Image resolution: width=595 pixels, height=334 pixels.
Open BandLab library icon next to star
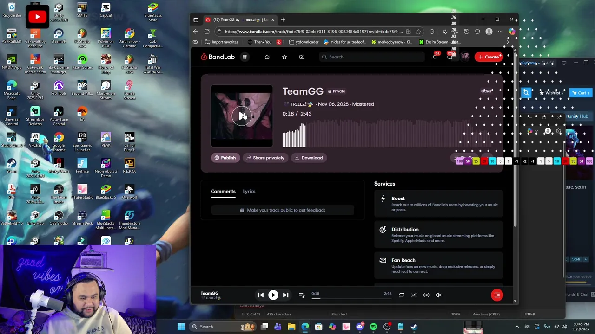click(302, 57)
